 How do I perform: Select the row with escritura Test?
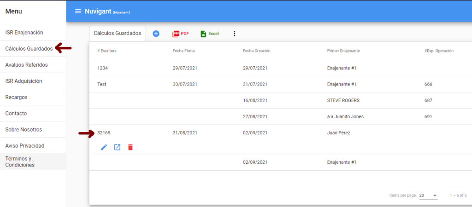pos(281,85)
